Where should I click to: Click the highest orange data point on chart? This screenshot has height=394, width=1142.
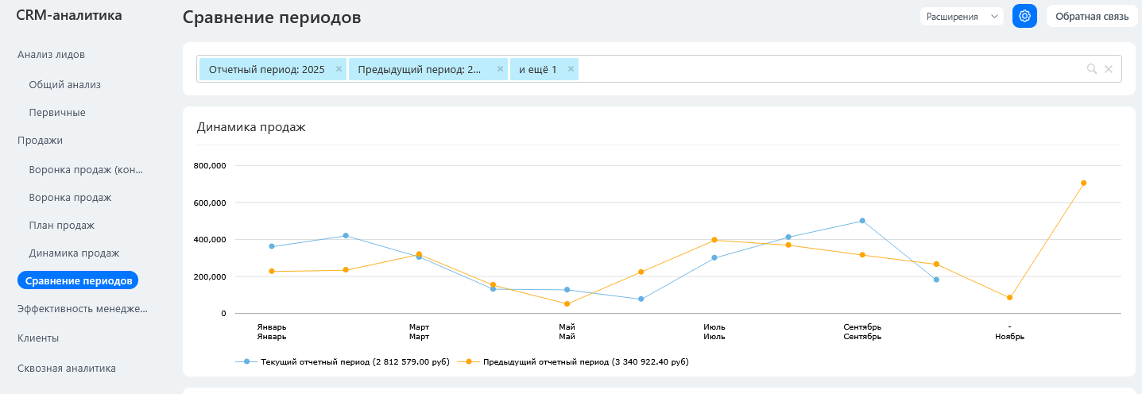[x=1083, y=183]
